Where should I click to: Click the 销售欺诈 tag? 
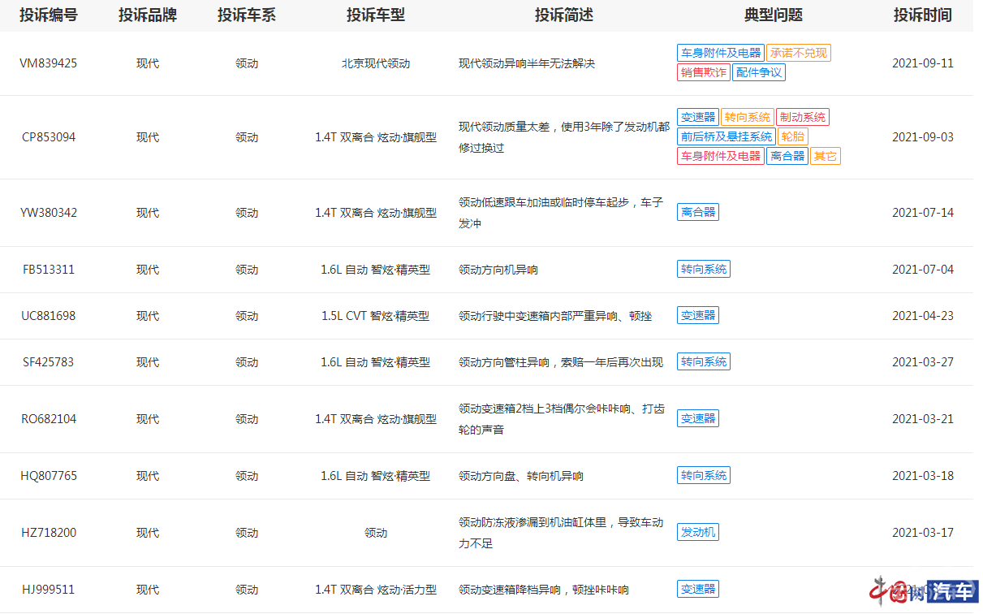[x=704, y=72]
